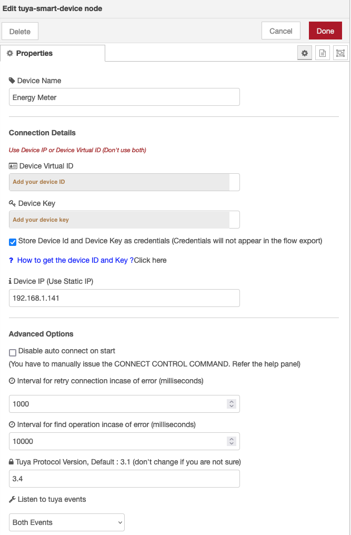This screenshot has width=351, height=535.
Task: Open node settings gear icon
Action: pos(304,53)
